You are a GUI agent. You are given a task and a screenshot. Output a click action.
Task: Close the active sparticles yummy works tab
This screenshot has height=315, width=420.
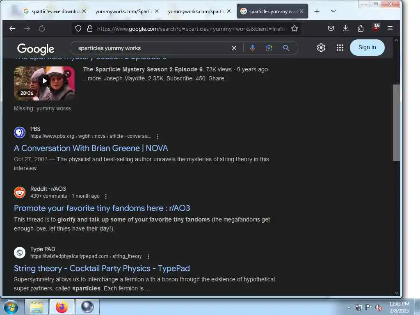point(301,11)
